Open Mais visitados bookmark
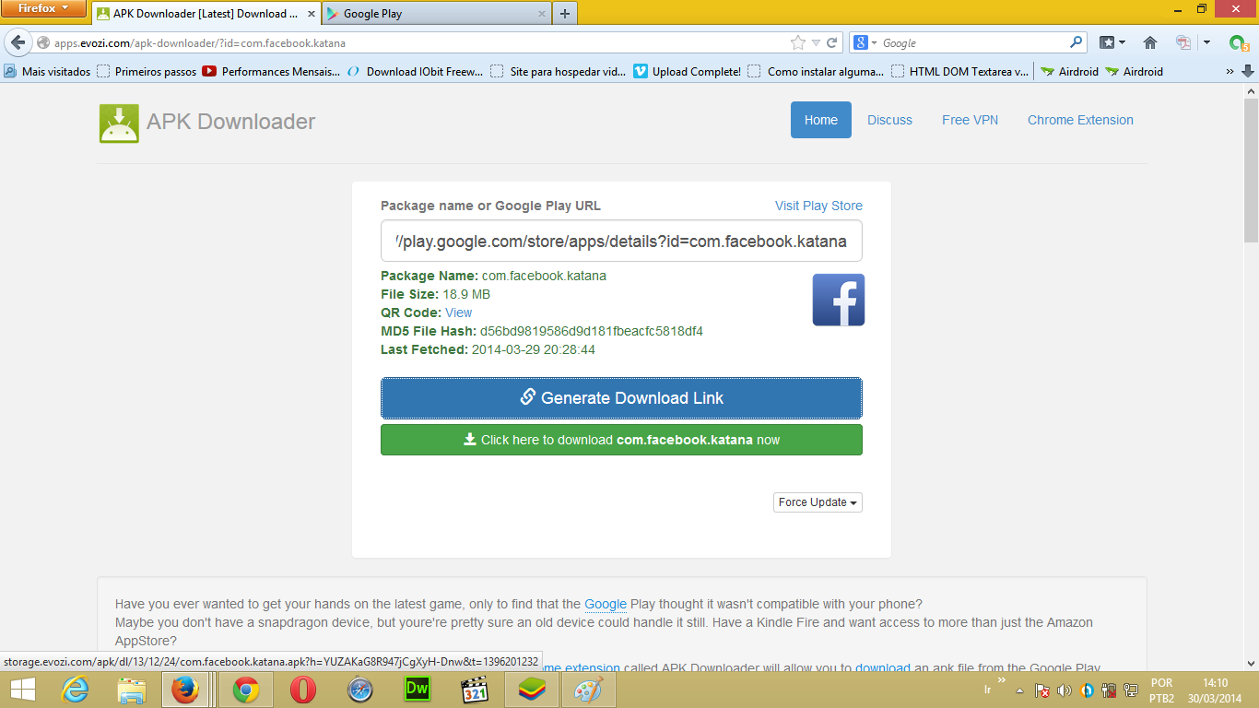The image size is (1259, 708). pos(47,71)
